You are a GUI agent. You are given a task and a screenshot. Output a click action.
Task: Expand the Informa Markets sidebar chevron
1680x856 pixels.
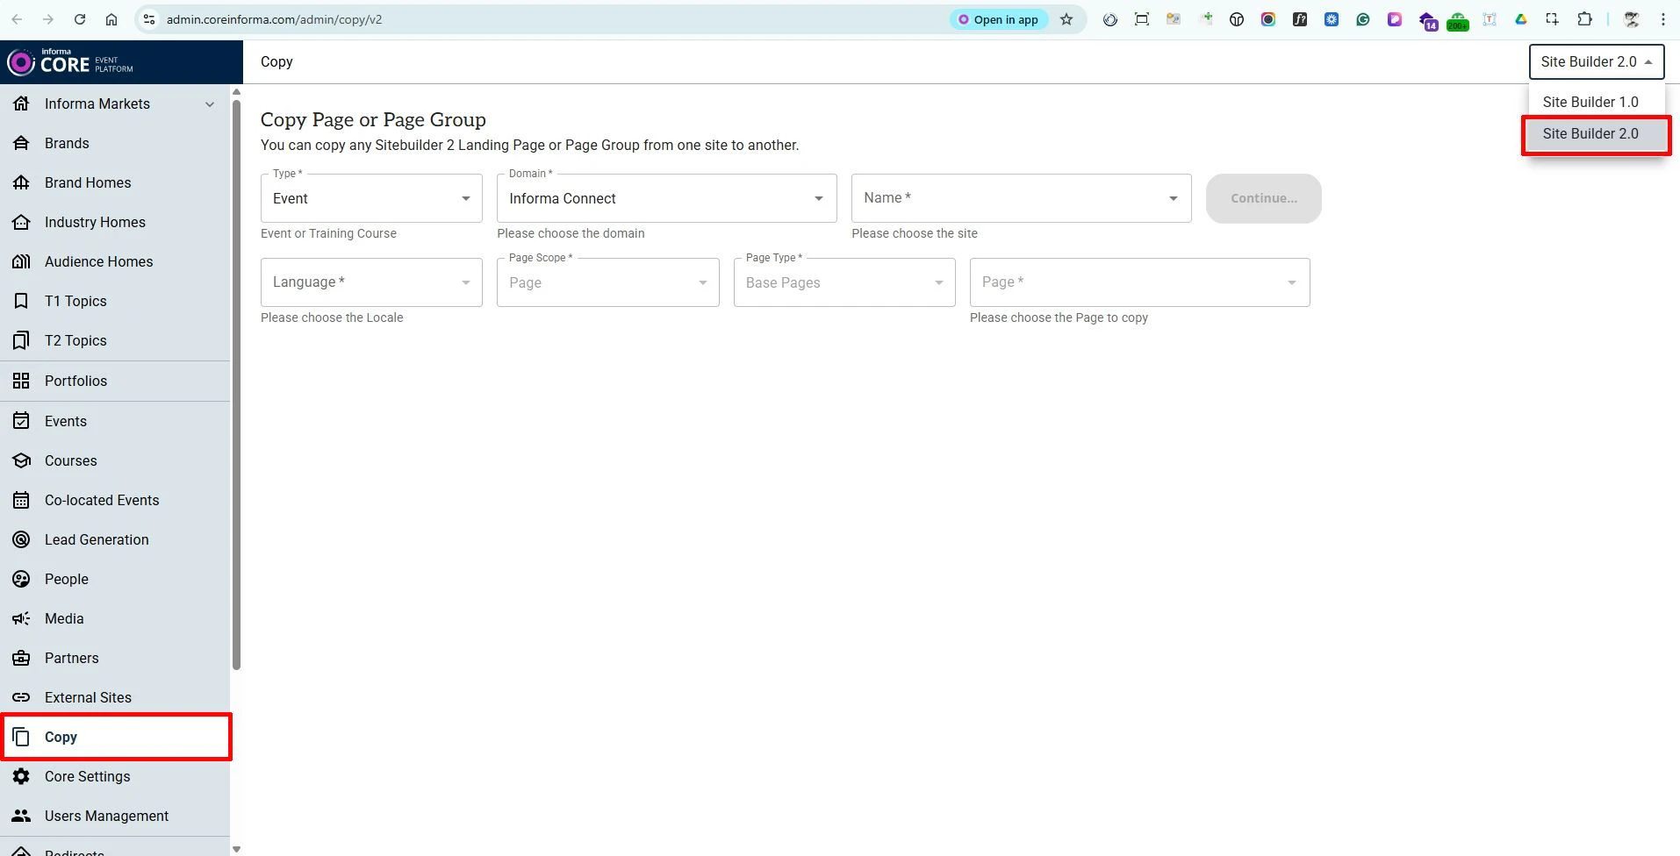click(210, 104)
